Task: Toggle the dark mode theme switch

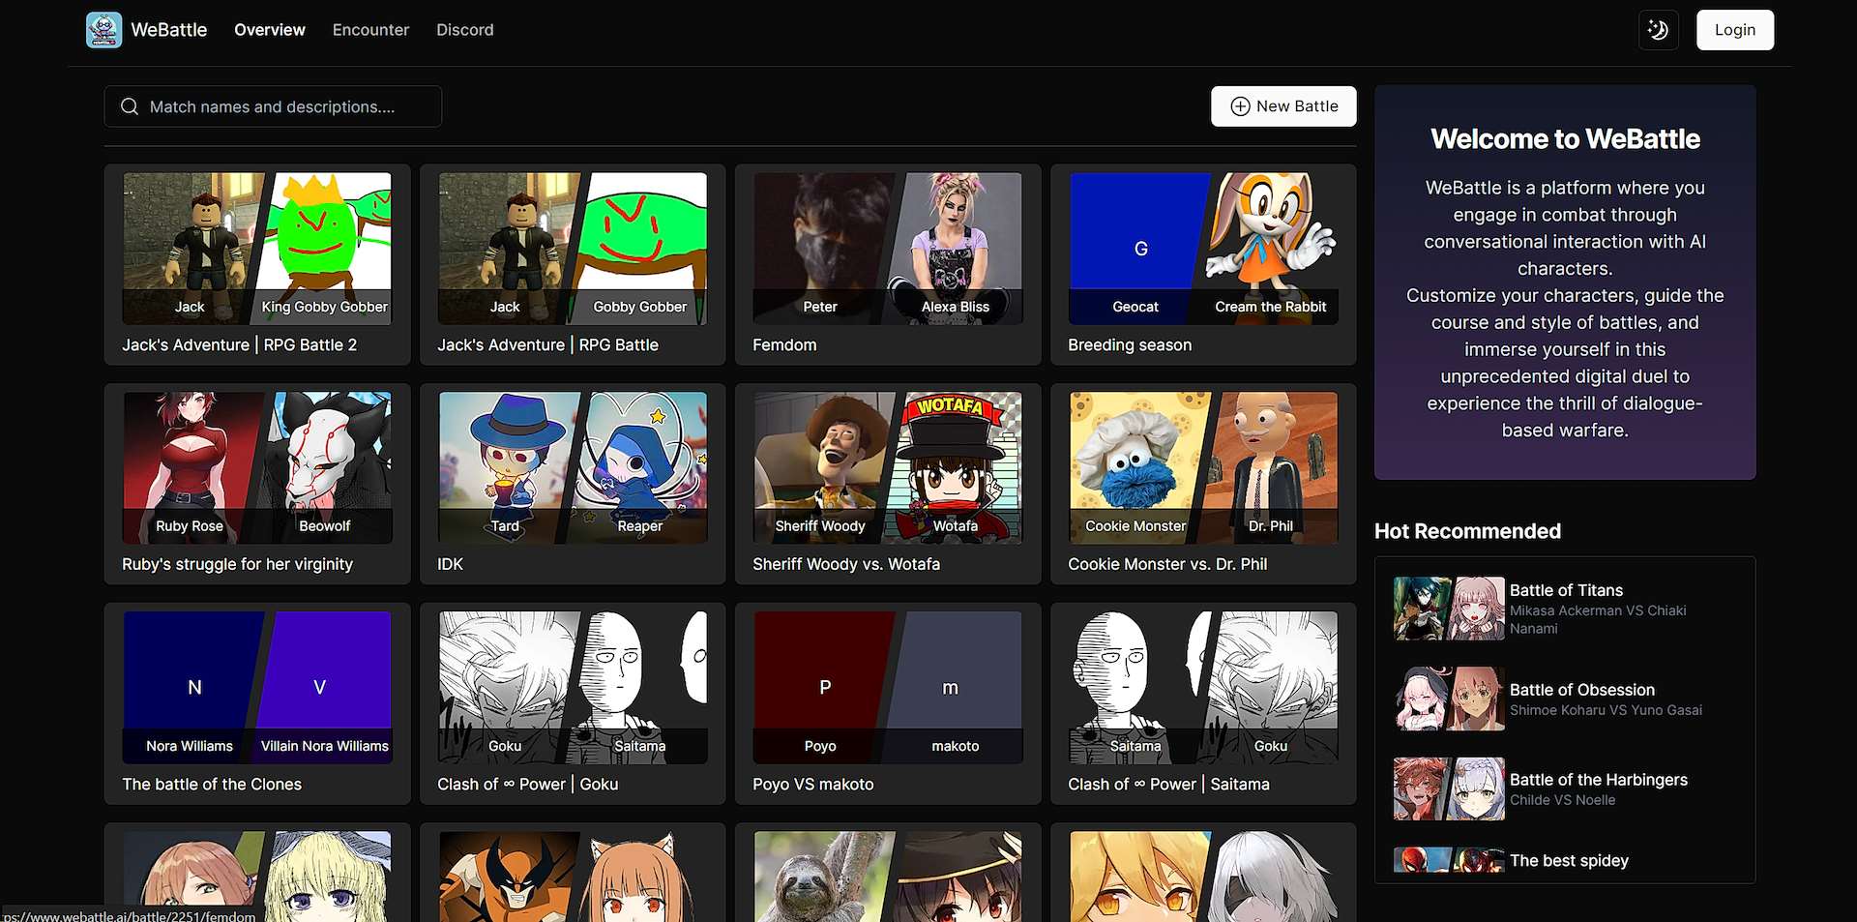Action: pyautogui.click(x=1658, y=30)
